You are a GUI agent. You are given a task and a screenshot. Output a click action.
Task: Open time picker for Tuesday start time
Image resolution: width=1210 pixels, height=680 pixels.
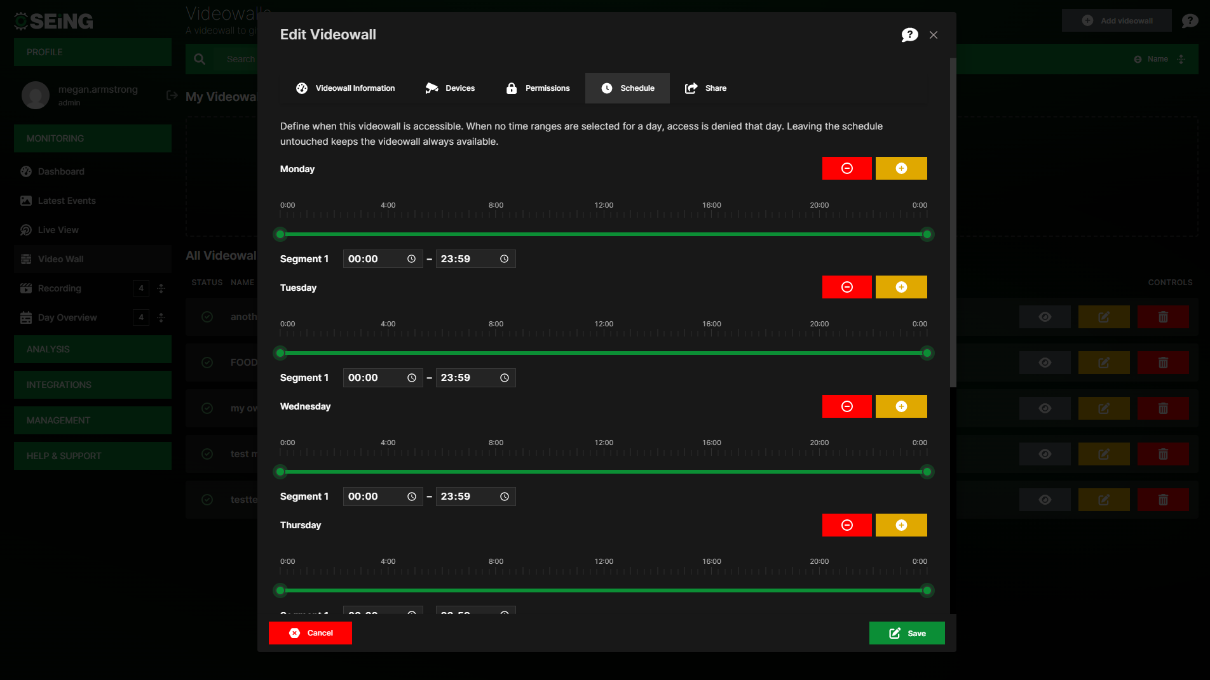(x=411, y=378)
